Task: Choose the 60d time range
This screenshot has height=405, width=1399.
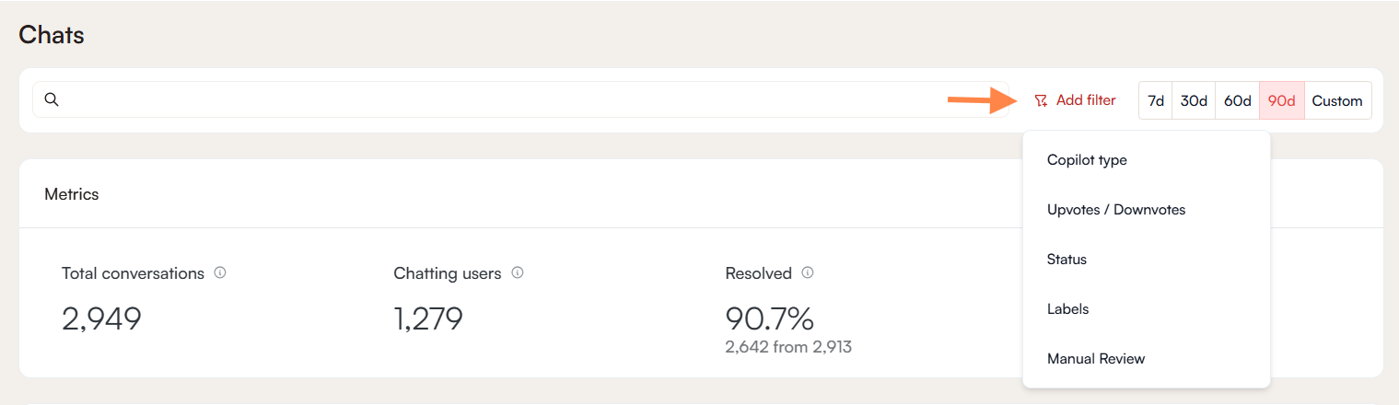Action: (x=1237, y=100)
